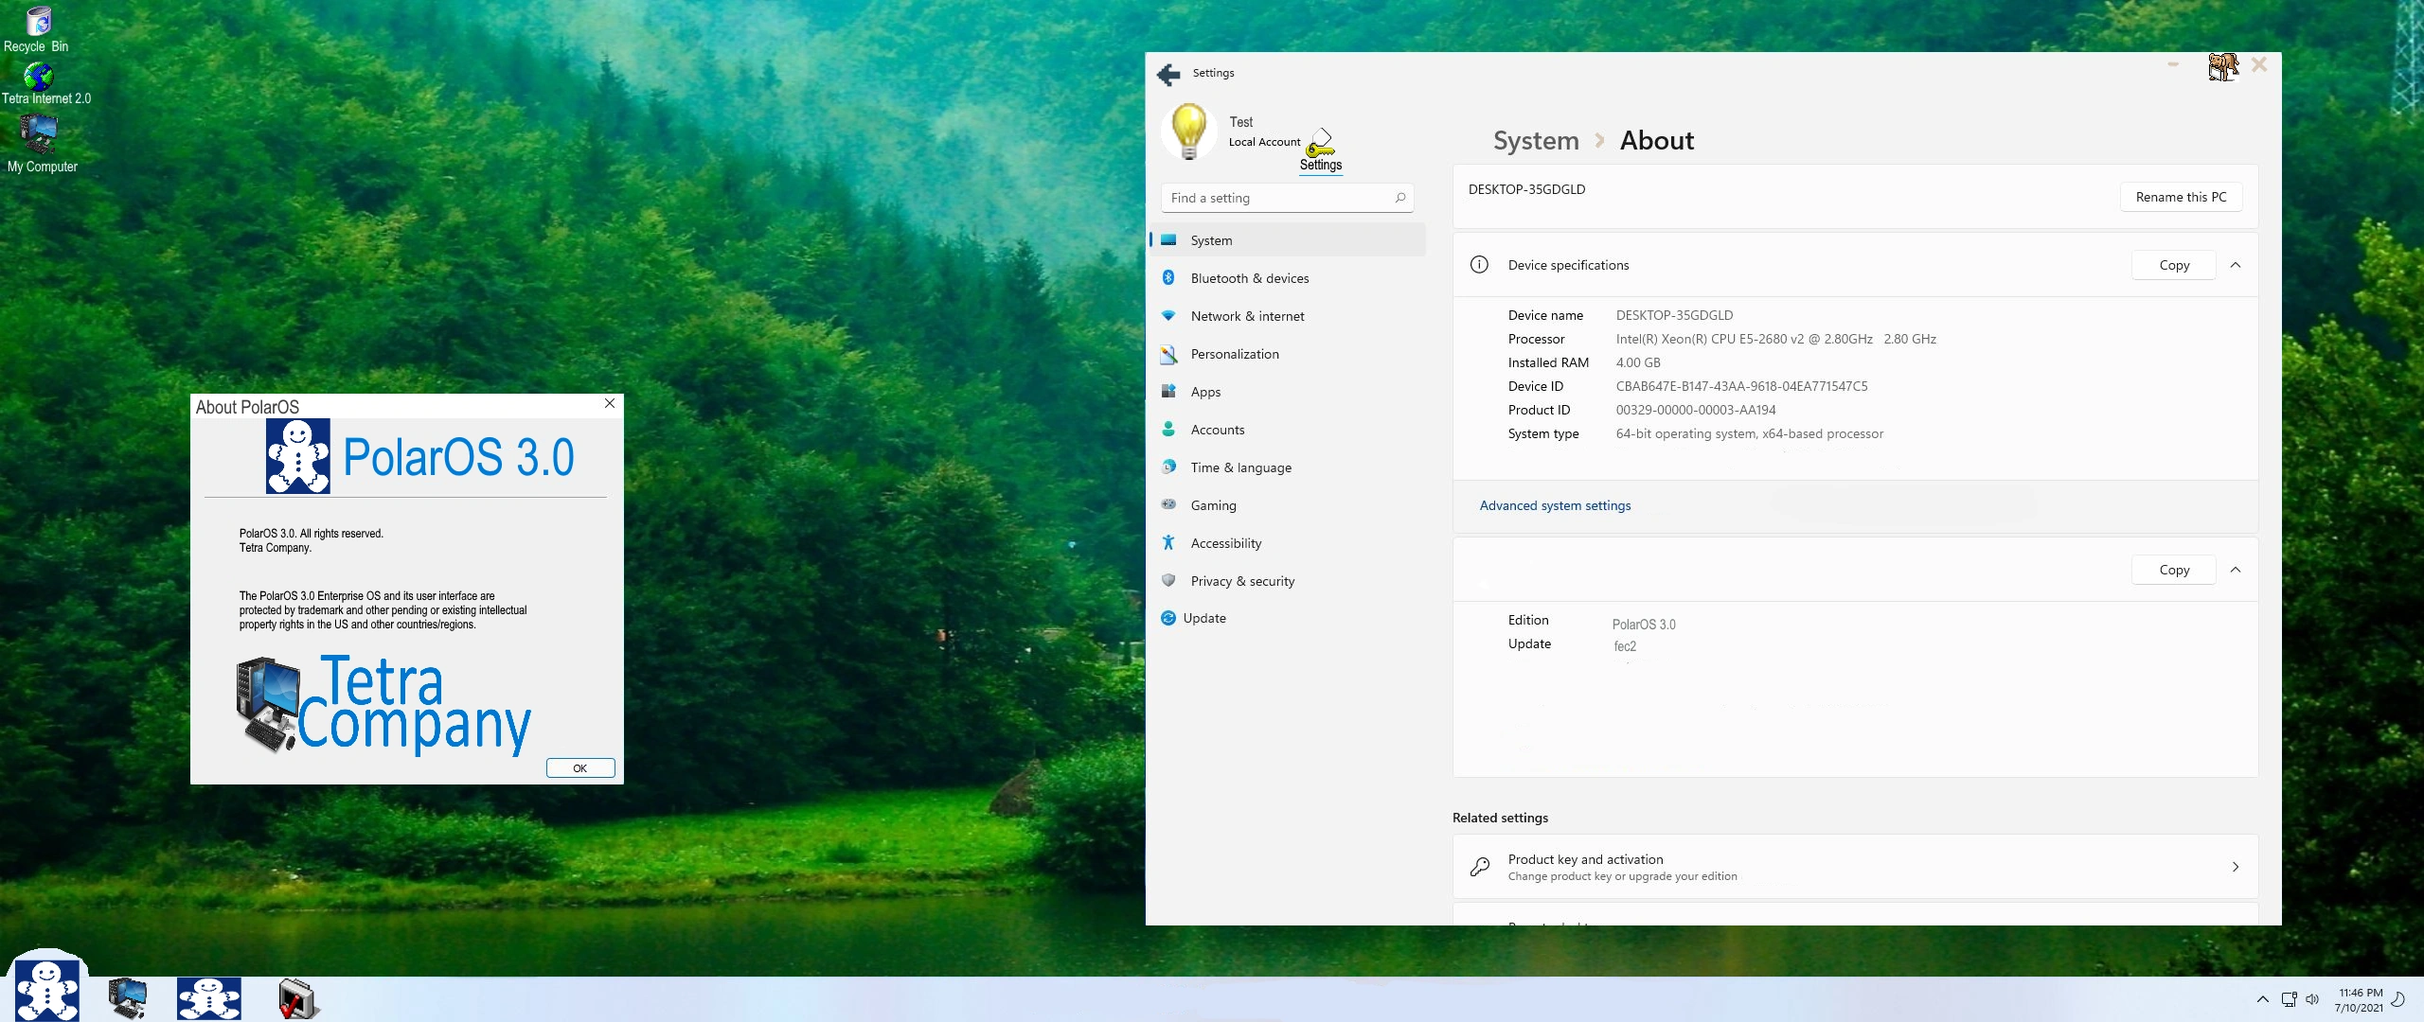This screenshot has height=1022, width=2424.
Task: Show hidden tray icons chevron
Action: 2263,999
